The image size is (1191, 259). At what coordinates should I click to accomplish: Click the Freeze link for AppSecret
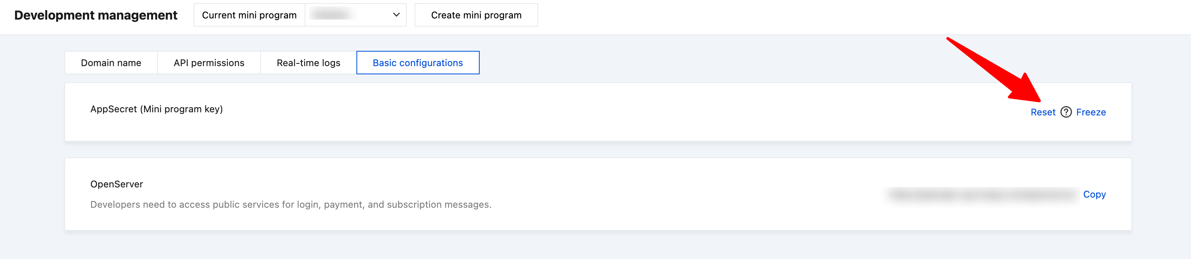pyautogui.click(x=1091, y=112)
